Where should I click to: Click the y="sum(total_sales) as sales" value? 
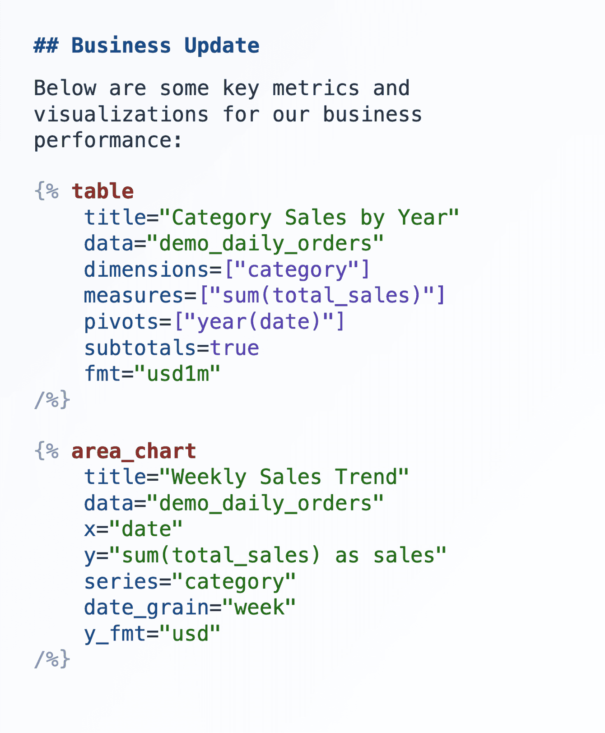(x=277, y=555)
